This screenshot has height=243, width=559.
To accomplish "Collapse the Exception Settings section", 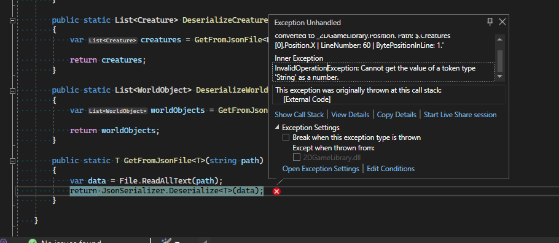I will coord(278,127).
